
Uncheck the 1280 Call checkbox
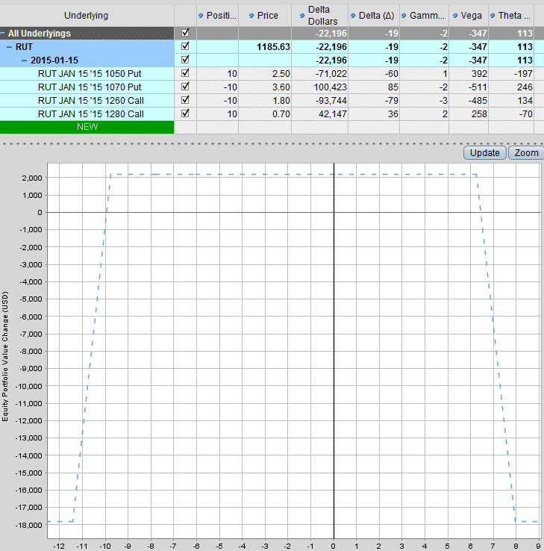pyautogui.click(x=185, y=113)
